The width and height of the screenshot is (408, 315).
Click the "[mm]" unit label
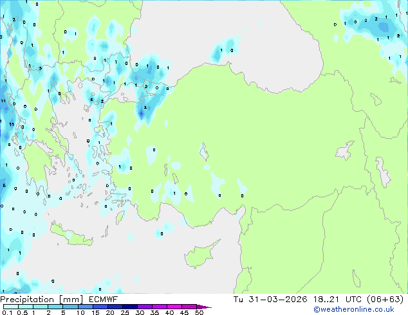click(71, 300)
